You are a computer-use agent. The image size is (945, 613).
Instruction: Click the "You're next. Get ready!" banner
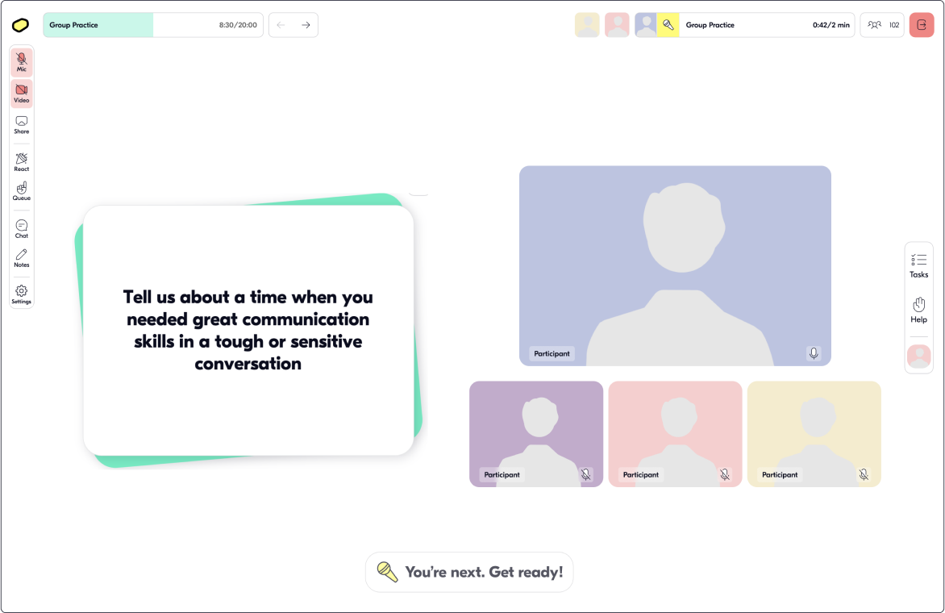469,572
